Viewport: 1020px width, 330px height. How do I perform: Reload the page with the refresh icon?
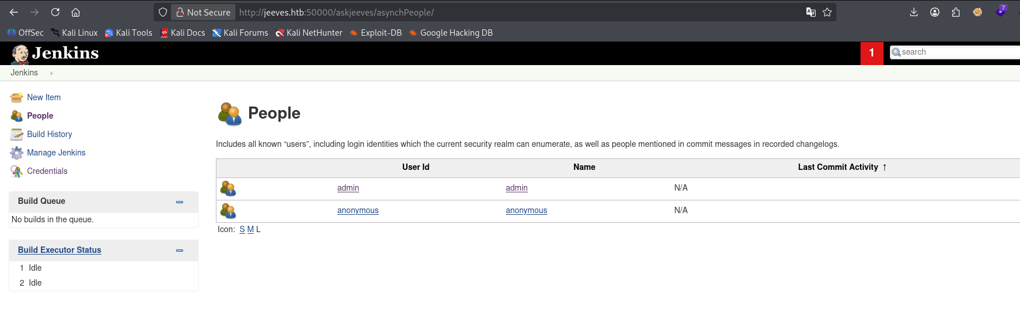[x=55, y=12]
